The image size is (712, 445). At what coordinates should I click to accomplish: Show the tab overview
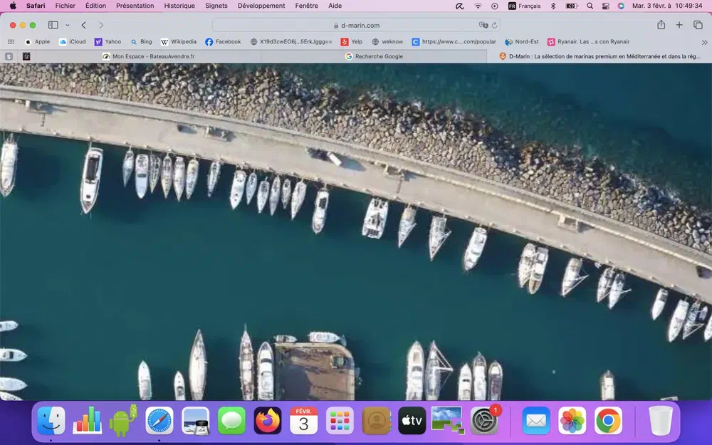pyautogui.click(x=698, y=25)
